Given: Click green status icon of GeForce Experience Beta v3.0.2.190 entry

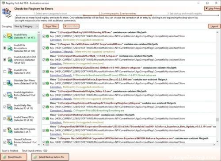Looking at the screenshot, I should [x=47, y=83].
